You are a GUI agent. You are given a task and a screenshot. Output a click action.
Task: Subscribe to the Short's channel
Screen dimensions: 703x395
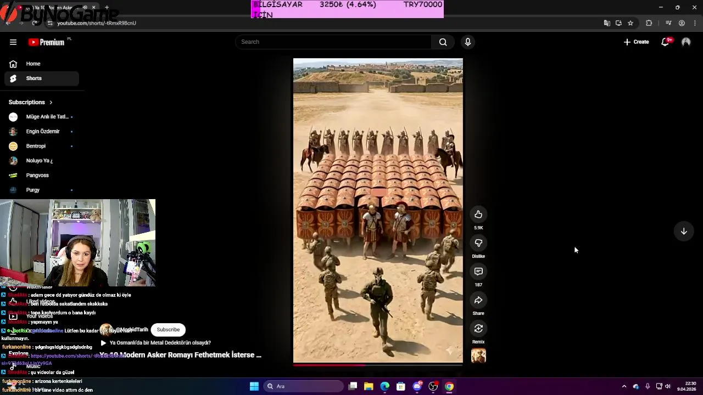(x=168, y=330)
